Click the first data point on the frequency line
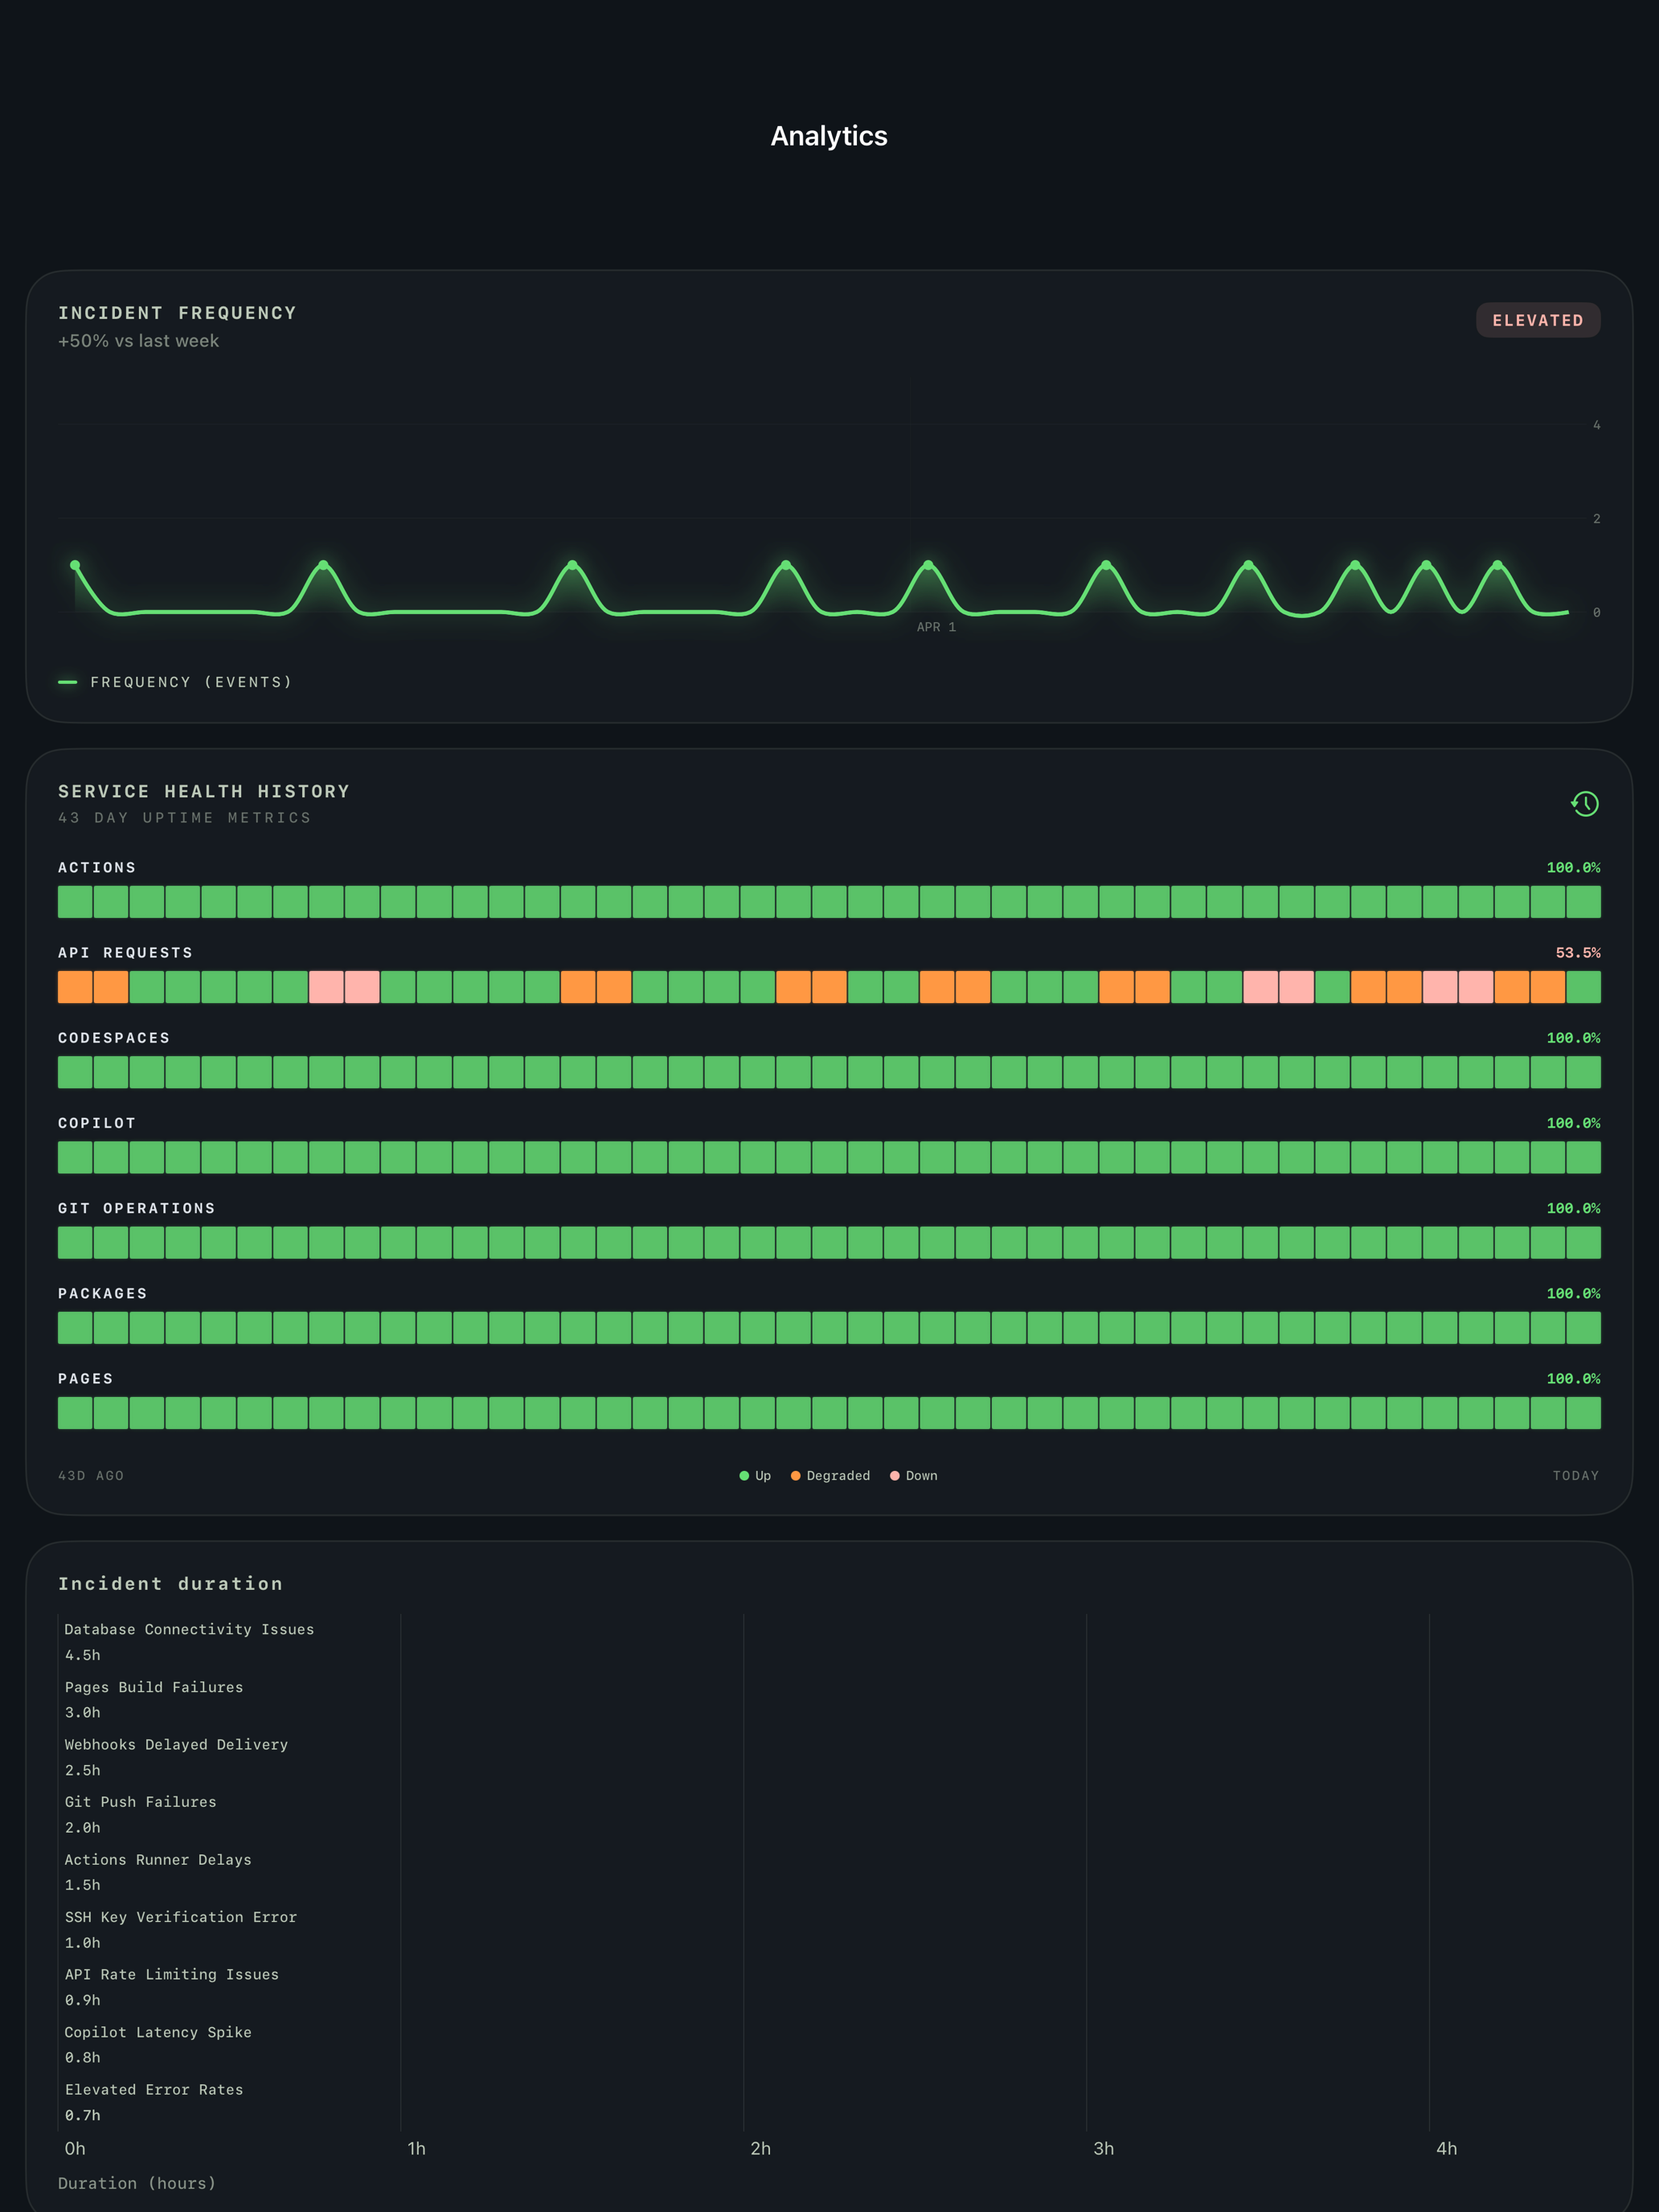 pos(75,565)
